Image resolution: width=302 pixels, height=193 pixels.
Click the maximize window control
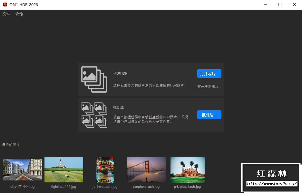point(279,5)
